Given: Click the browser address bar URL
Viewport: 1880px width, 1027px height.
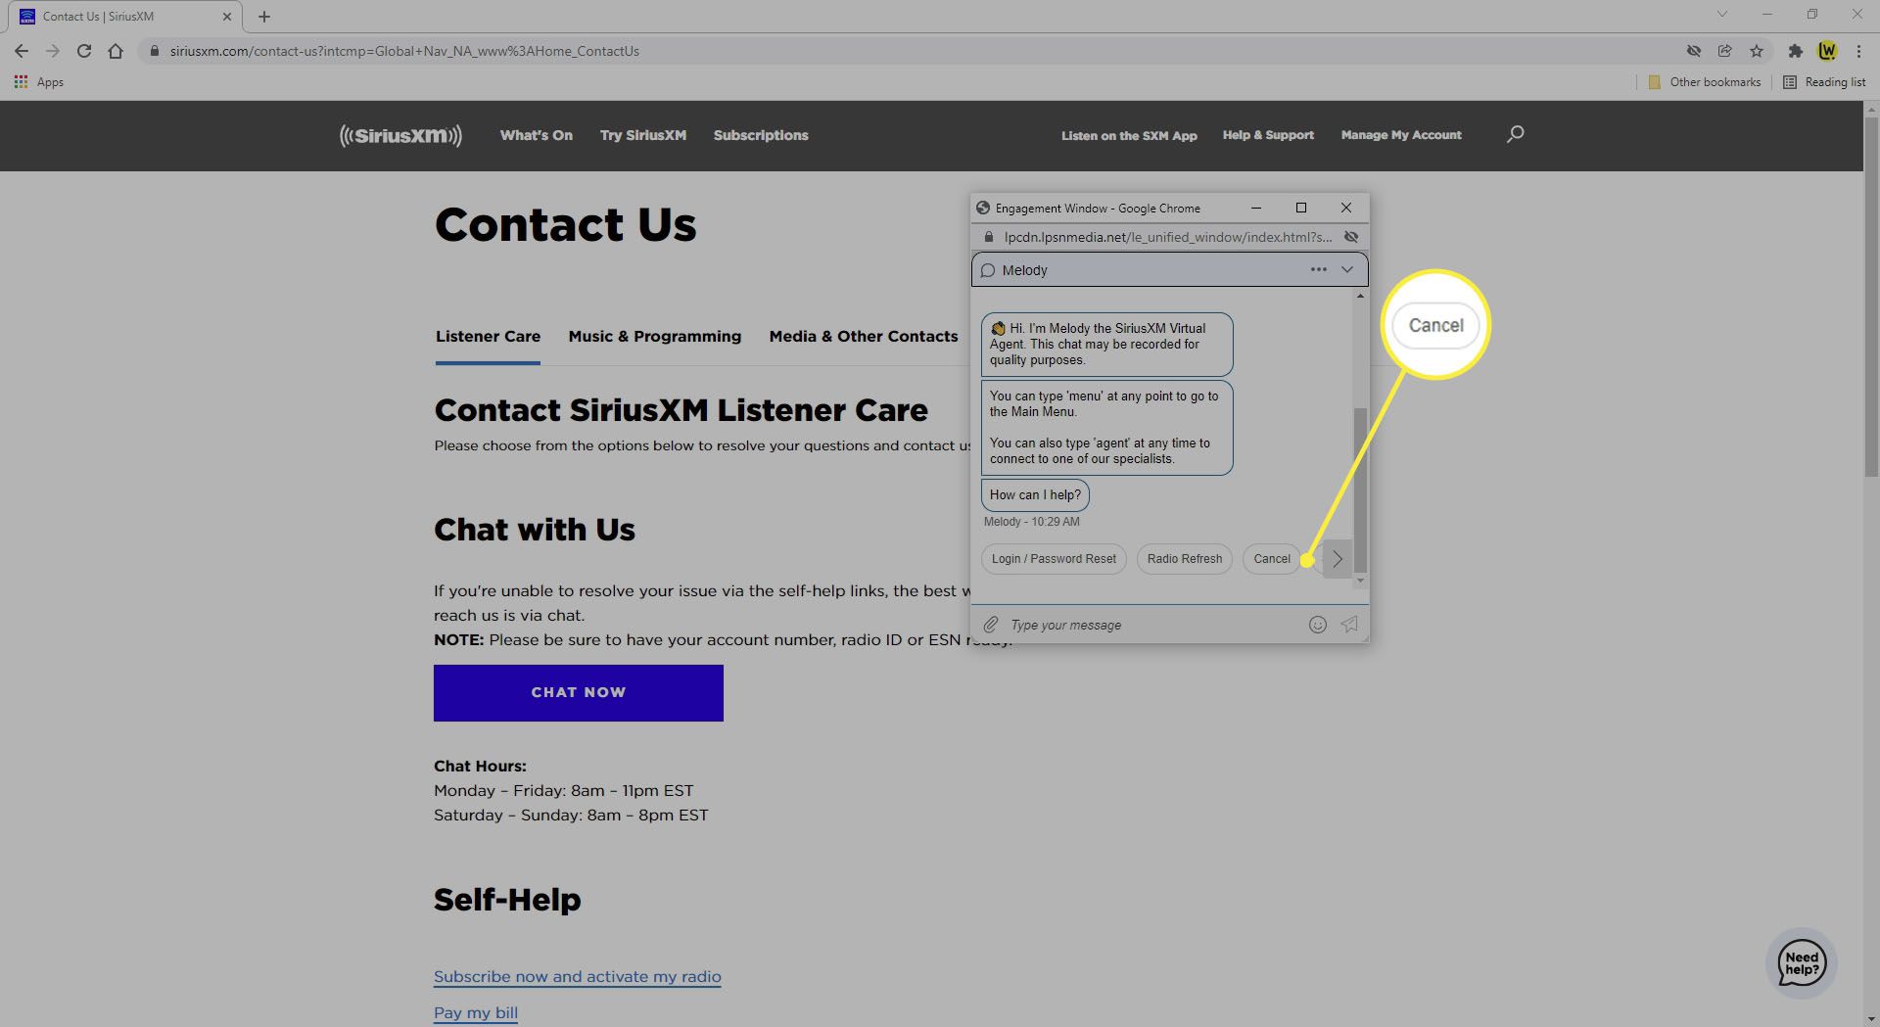Looking at the screenshot, I should pos(404,51).
